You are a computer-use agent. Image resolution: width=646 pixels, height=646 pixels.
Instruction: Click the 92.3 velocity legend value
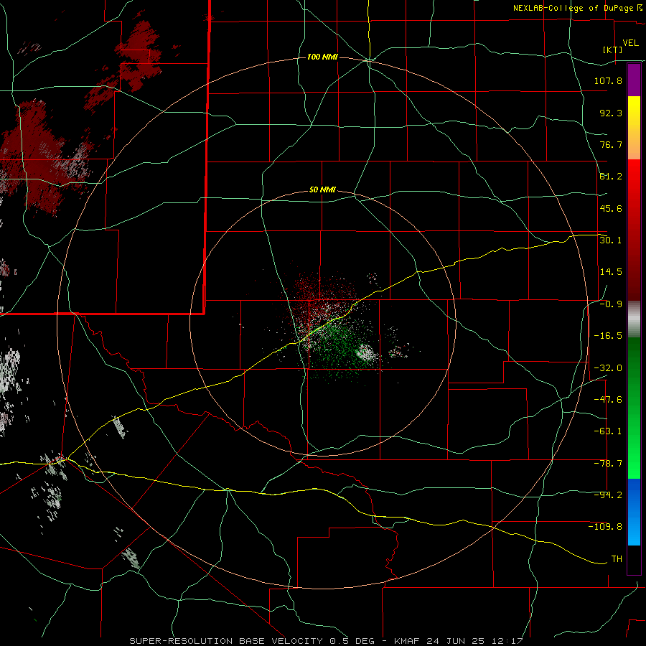coord(611,113)
